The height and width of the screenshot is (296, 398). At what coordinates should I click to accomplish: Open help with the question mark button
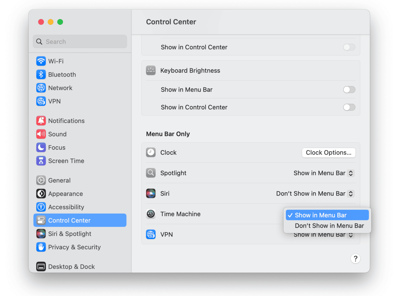(355, 258)
